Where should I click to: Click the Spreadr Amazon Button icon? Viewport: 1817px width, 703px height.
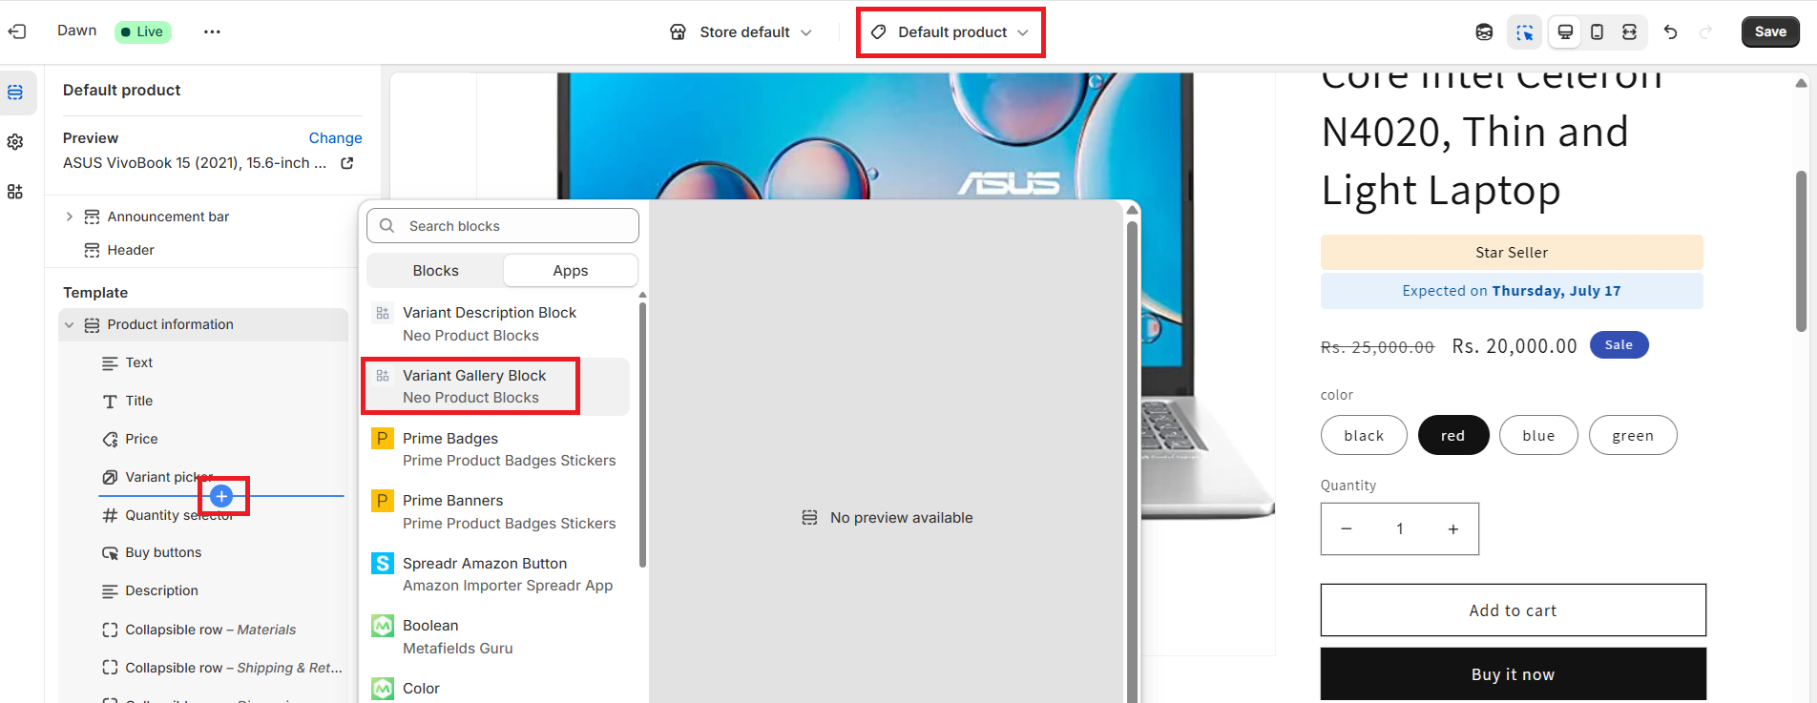(383, 564)
